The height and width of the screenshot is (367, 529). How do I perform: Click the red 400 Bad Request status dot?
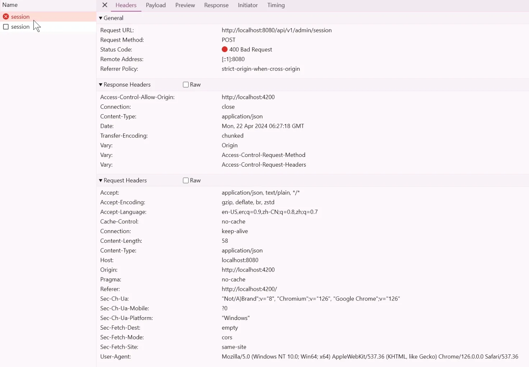[x=225, y=50]
